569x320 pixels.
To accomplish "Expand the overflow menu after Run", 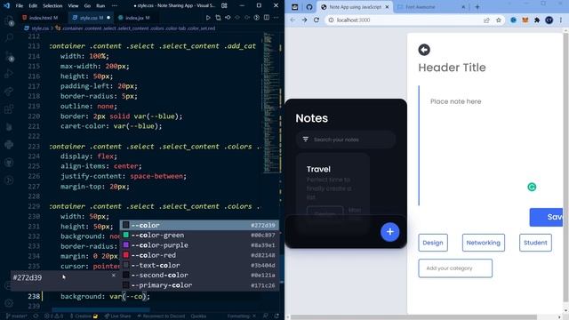I will (115, 6).
